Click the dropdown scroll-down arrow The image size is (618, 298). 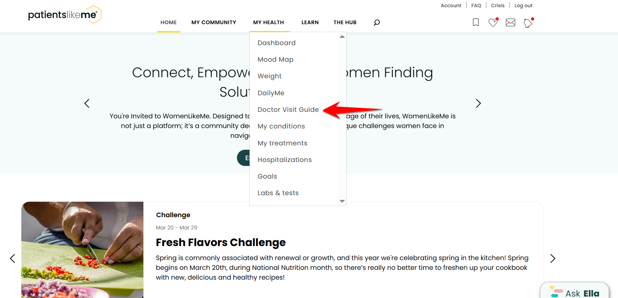(342, 201)
